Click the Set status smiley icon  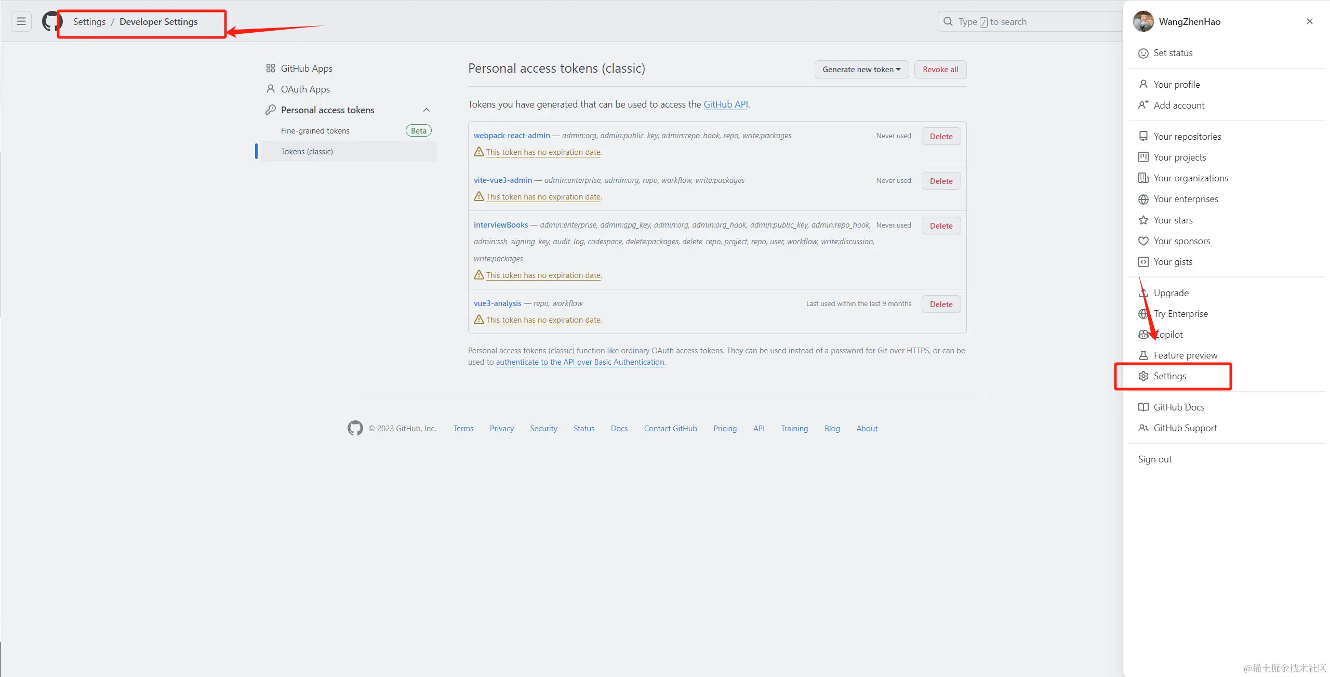(1143, 53)
